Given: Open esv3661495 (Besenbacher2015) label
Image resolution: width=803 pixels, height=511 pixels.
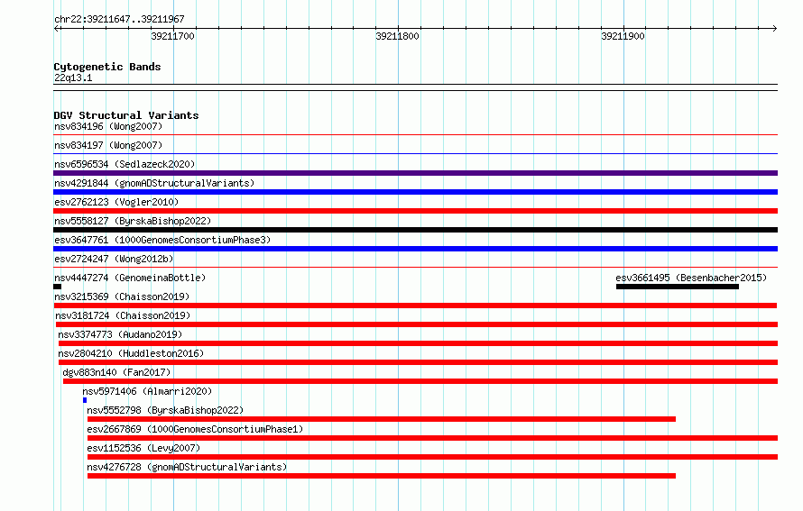Looking at the screenshot, I should tap(691, 278).
